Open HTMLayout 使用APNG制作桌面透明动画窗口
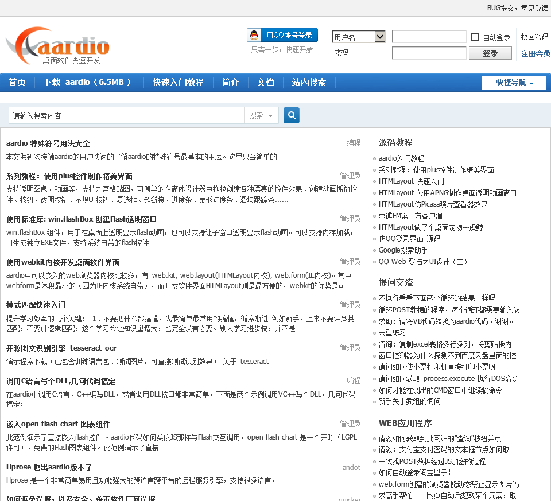Screen dimensions: 551x501 tap(447, 193)
